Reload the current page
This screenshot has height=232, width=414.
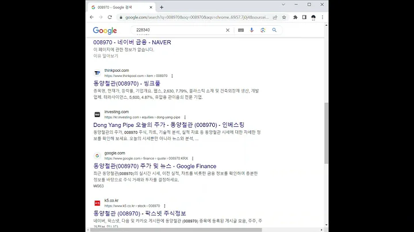tap(110, 17)
